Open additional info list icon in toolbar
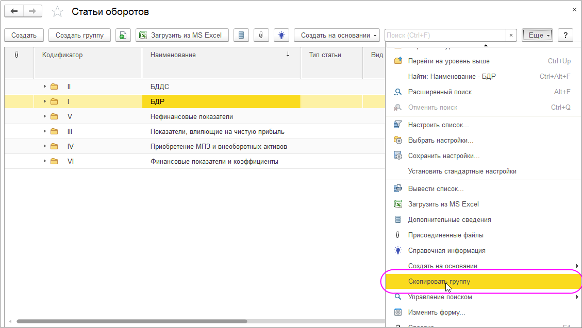This screenshot has width=582, height=328. (241, 35)
